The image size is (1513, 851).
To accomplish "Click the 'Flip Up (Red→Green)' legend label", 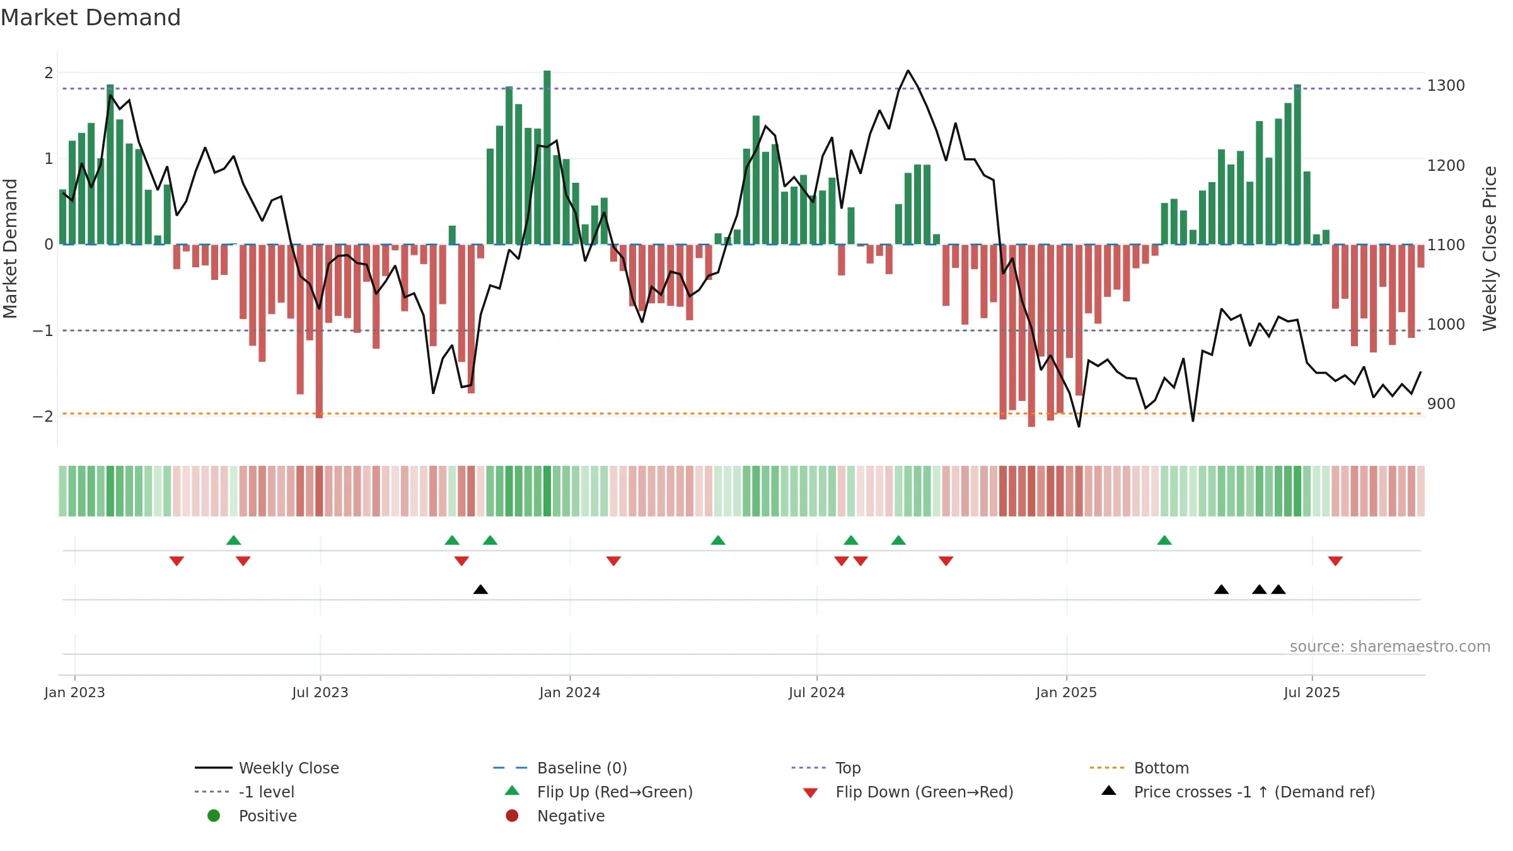I will tap(615, 792).
